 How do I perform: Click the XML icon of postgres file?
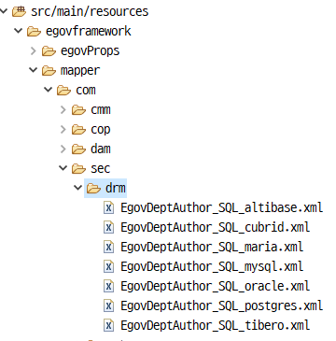[x=108, y=305]
